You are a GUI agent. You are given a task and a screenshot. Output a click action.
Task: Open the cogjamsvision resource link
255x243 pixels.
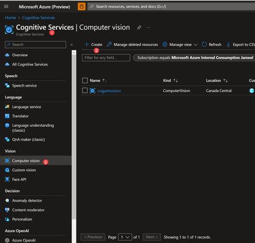click(x=109, y=91)
